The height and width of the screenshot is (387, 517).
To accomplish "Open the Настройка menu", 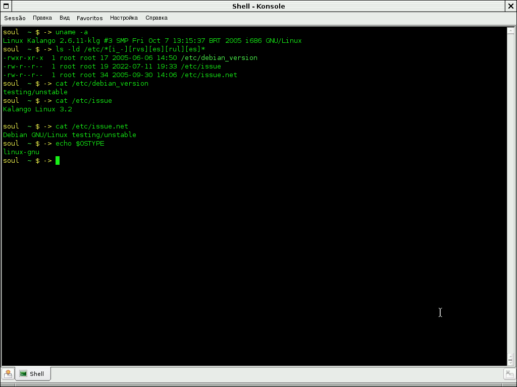I will tap(124, 18).
